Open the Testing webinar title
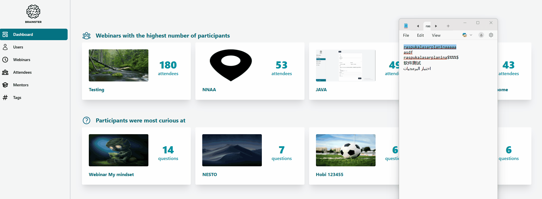The image size is (542, 199). 97,90
